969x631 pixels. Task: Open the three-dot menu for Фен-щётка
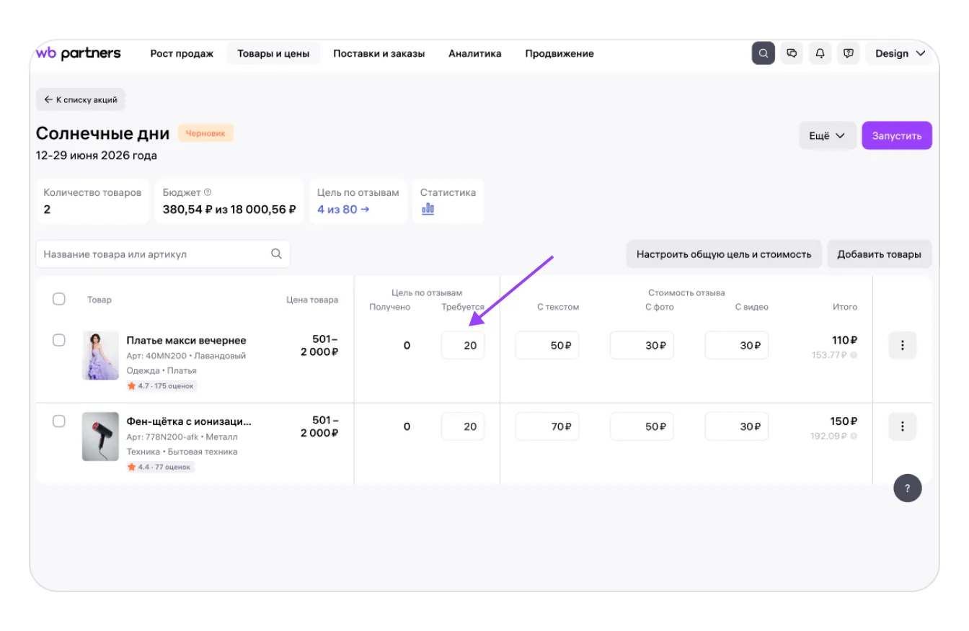(903, 426)
